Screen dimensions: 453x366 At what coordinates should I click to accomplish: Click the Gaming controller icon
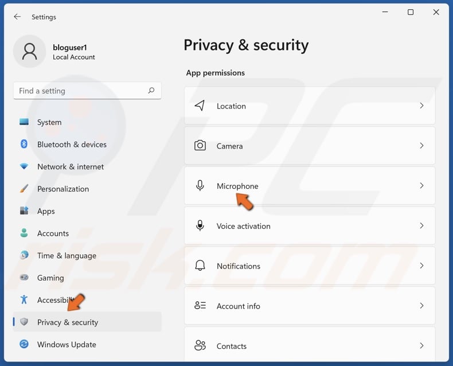click(24, 277)
